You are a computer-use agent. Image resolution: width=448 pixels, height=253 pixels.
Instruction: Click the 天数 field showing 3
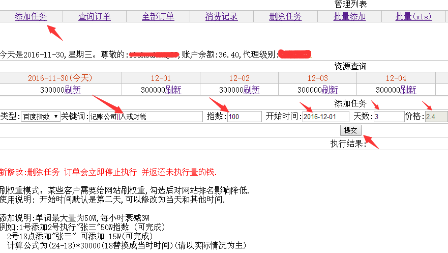point(389,117)
